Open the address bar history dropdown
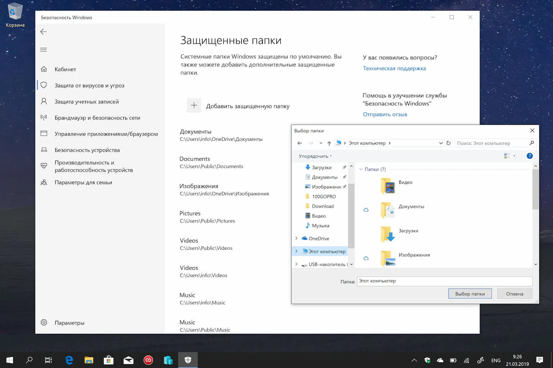The image size is (553, 368). tap(441, 143)
